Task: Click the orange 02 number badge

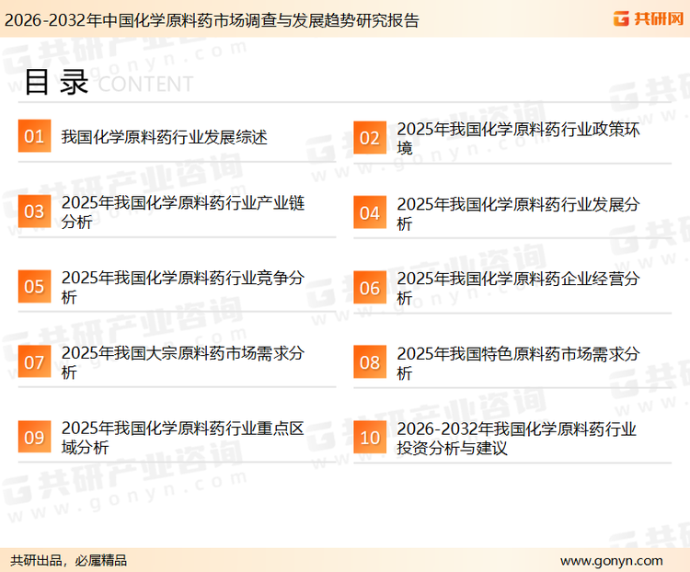Action: coord(370,138)
